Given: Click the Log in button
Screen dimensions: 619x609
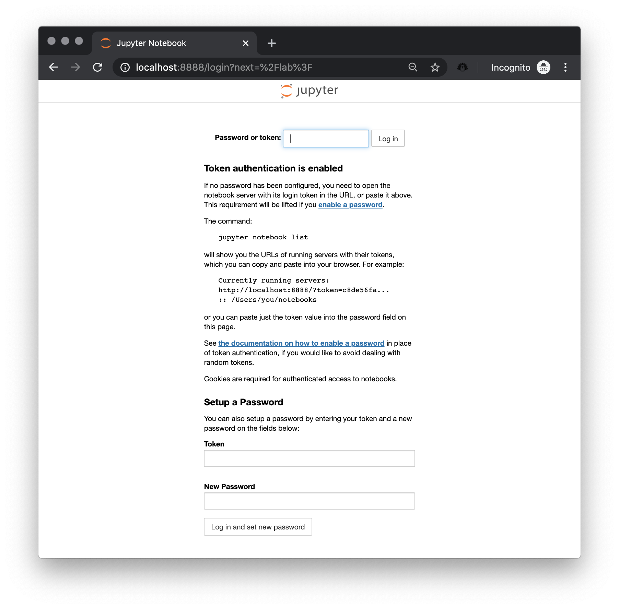Looking at the screenshot, I should [388, 139].
